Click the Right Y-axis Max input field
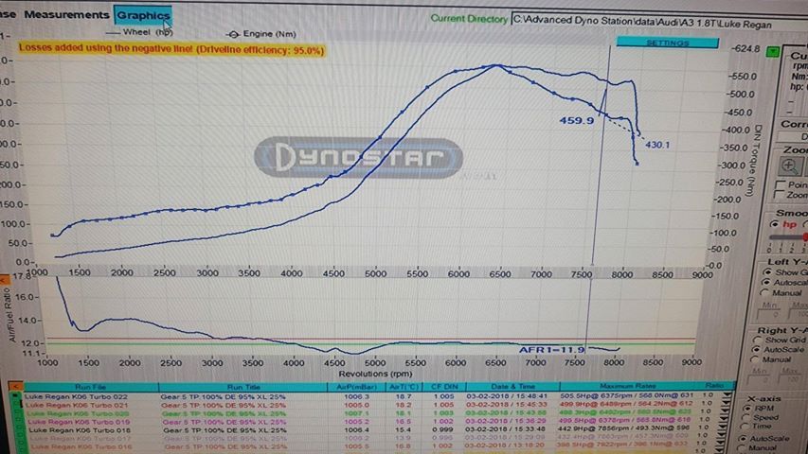Viewport: 808px width, 454px height. coord(791,380)
